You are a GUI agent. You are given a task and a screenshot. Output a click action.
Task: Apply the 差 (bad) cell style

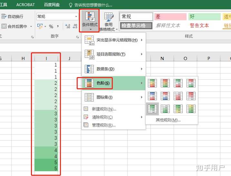point(170,16)
